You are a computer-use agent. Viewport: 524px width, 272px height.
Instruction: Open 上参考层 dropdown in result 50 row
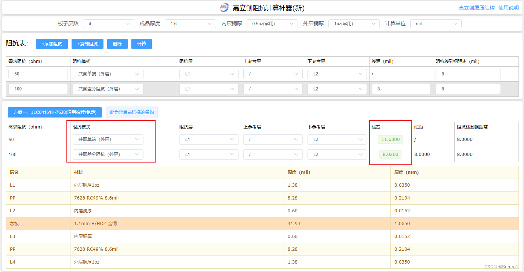pos(273,139)
